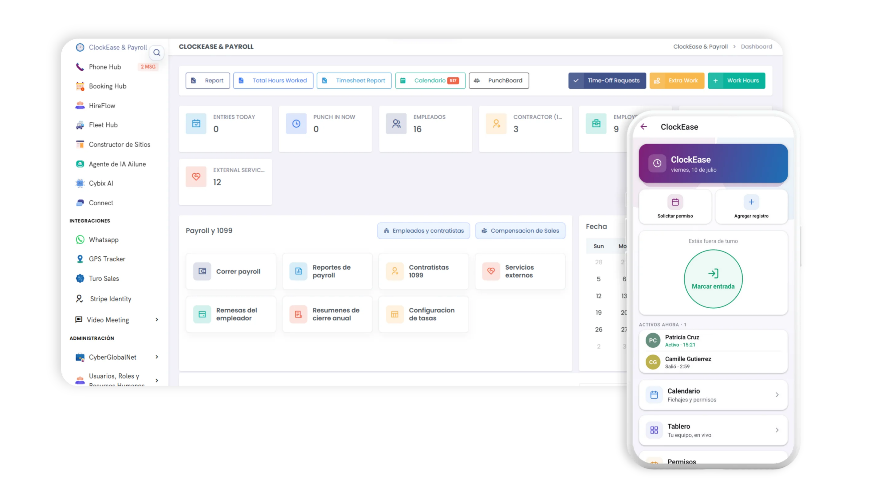Tap the back arrow in ClockEase mobile
The width and height of the screenshot is (885, 498).
coord(643,127)
